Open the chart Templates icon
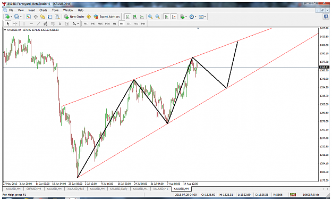This screenshot has height=199, width=332. coord(201,16)
